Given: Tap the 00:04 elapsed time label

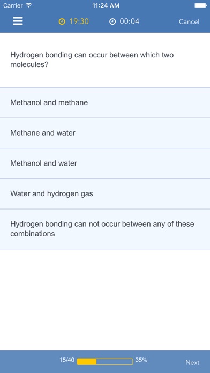Looking at the screenshot, I should (x=130, y=21).
